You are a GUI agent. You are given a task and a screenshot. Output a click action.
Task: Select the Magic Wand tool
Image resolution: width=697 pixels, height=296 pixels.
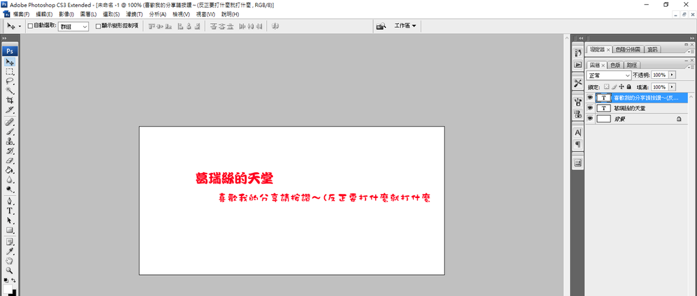pyautogui.click(x=10, y=91)
